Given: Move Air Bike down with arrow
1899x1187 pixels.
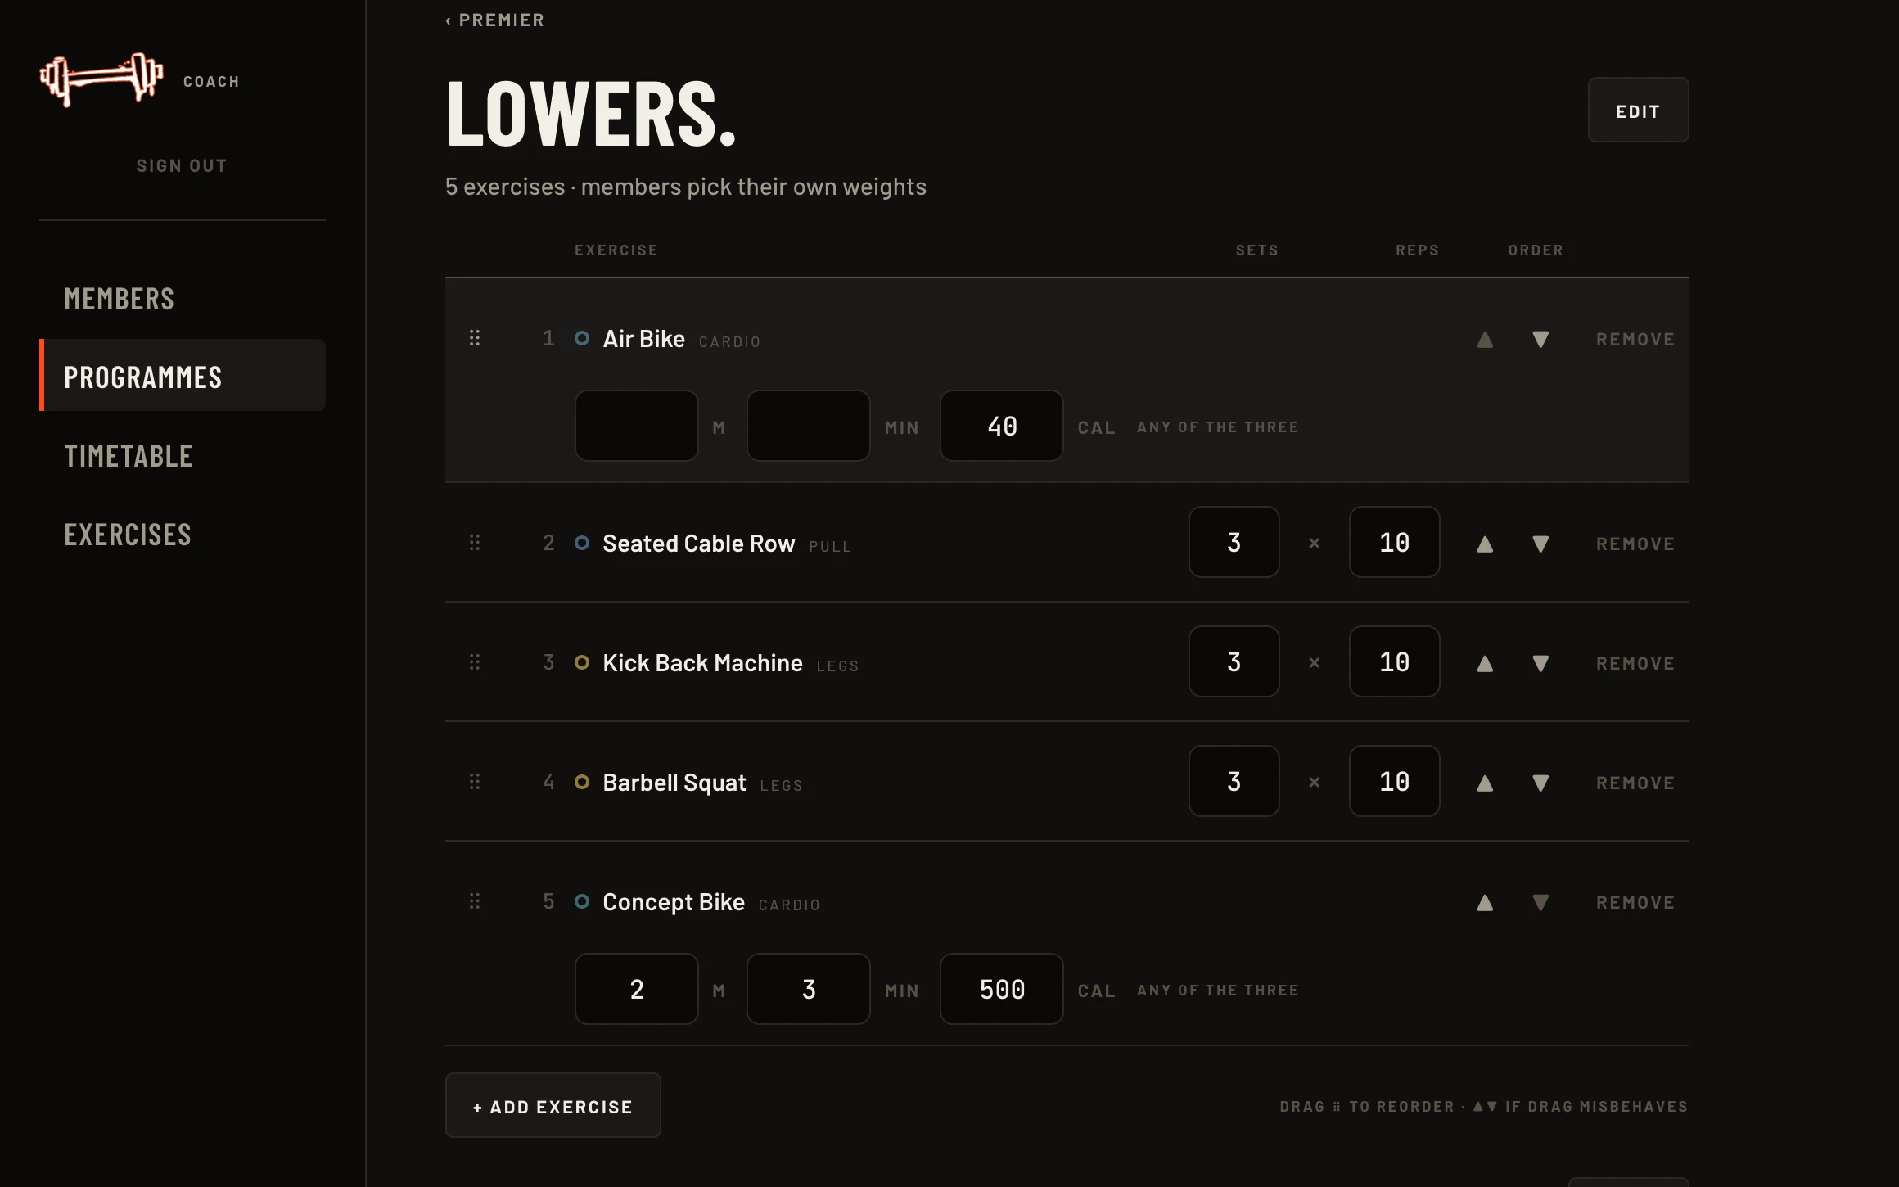Looking at the screenshot, I should click(x=1540, y=339).
